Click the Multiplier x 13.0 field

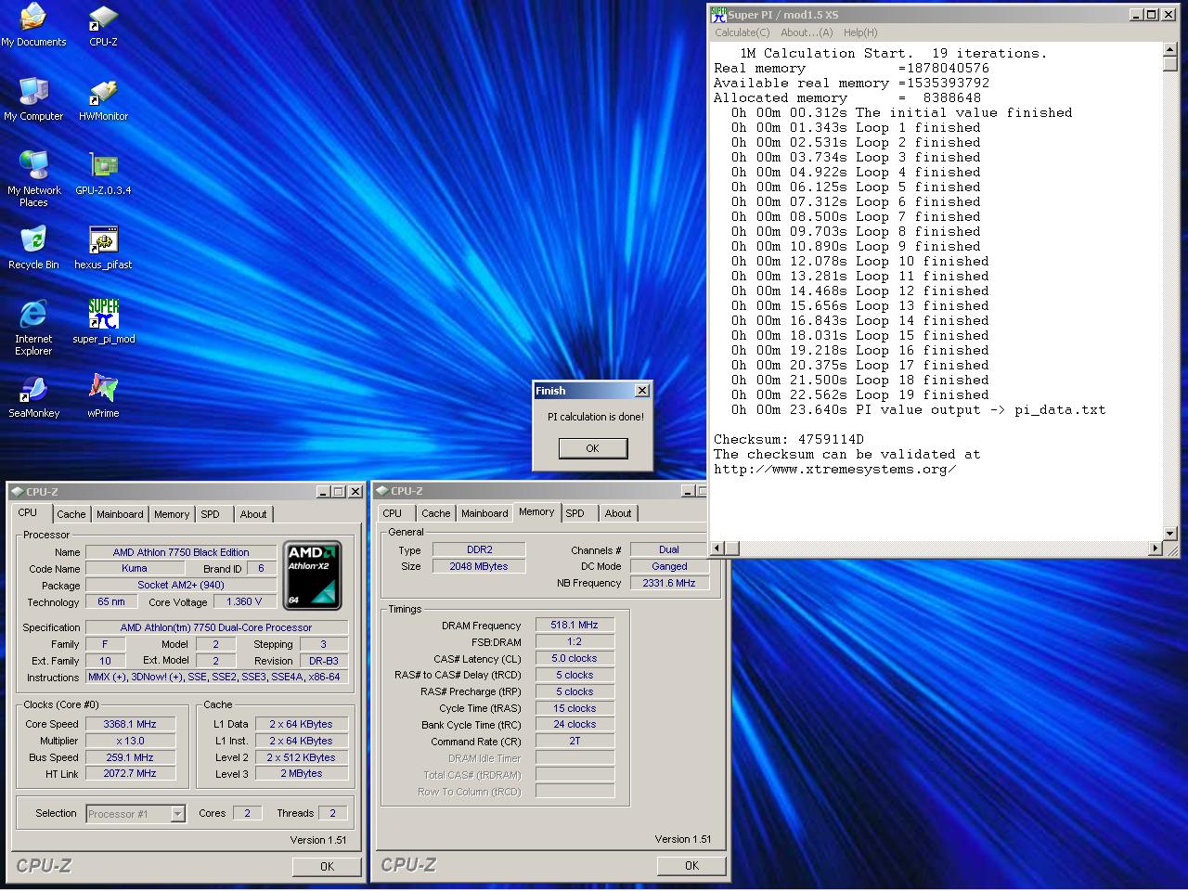130,741
